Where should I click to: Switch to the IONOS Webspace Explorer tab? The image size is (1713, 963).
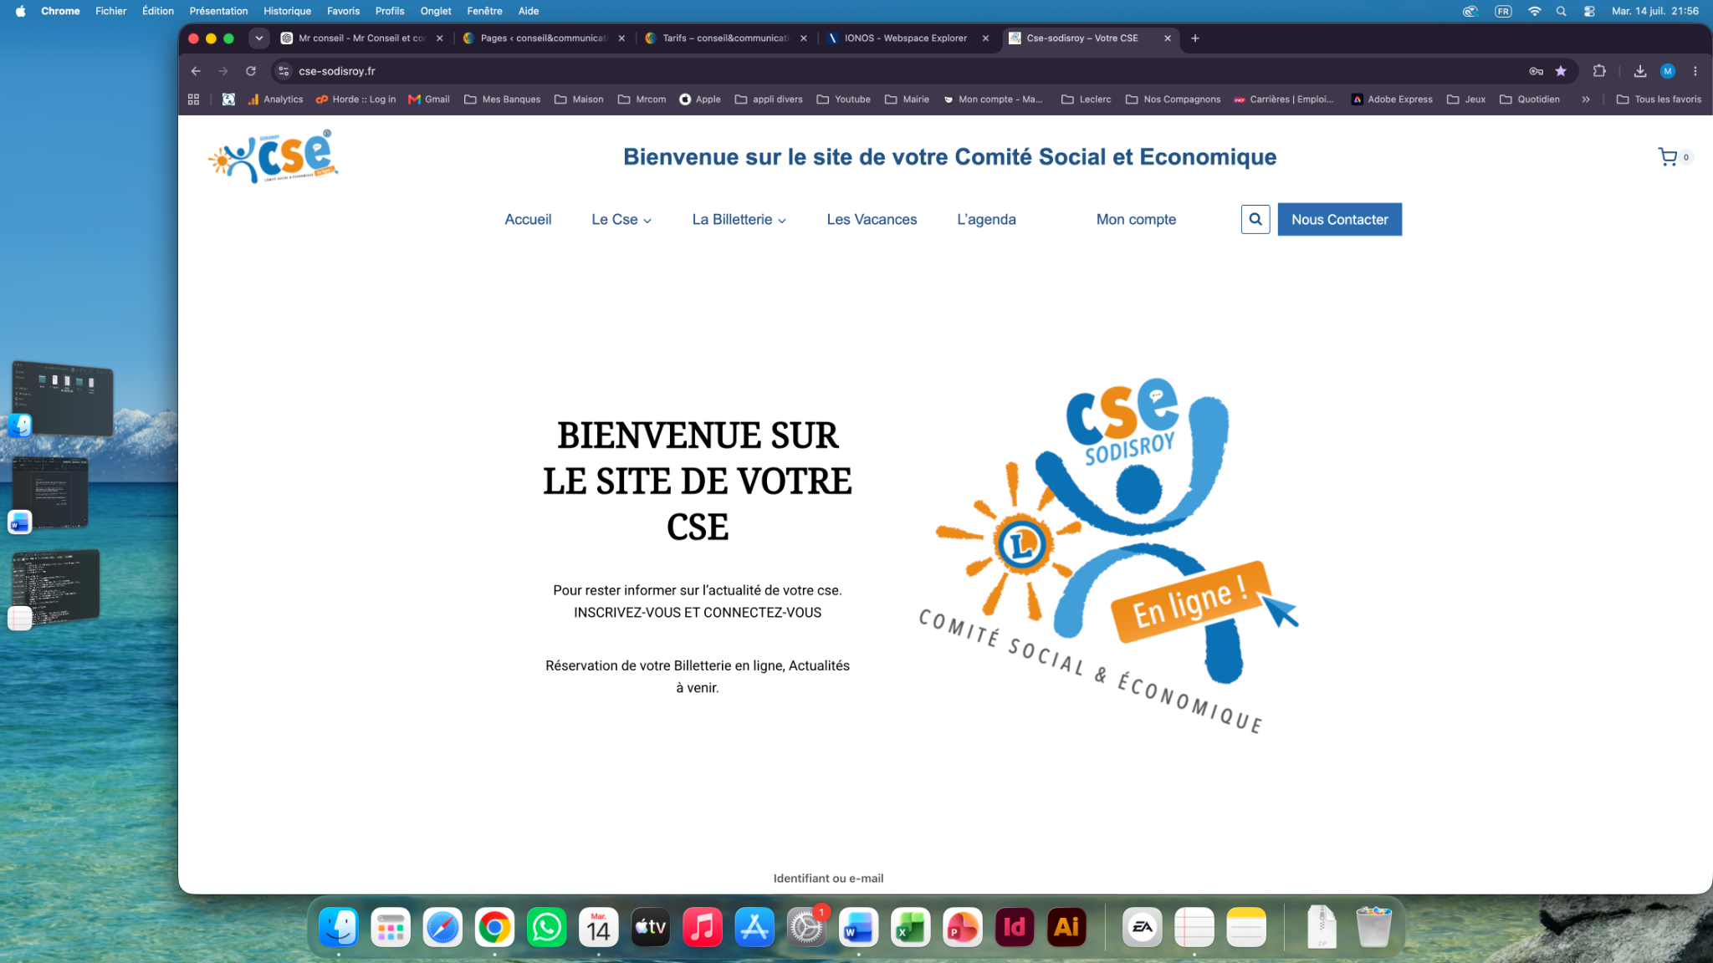pos(905,38)
